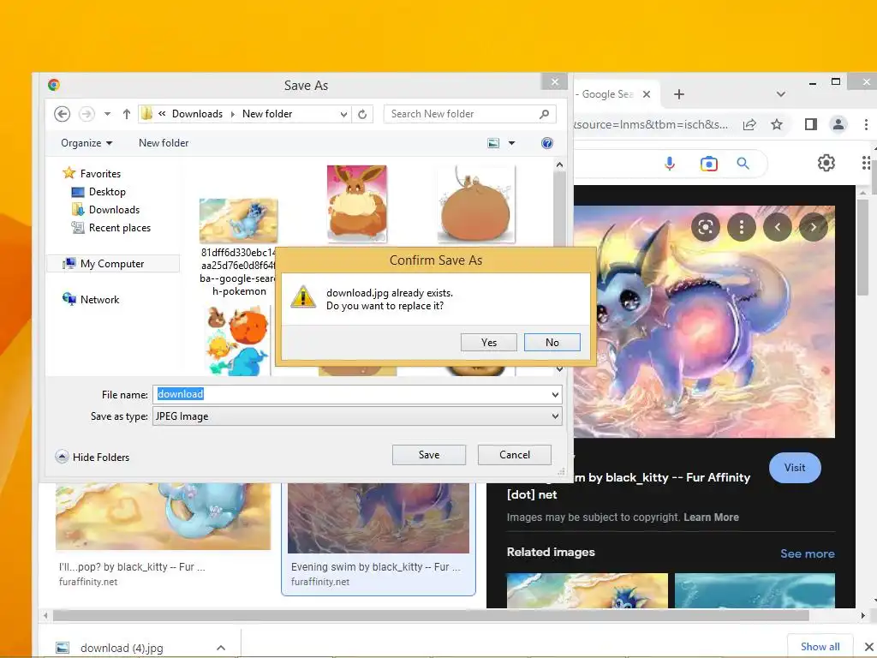Select Downloads in navigation pane
The image size is (877, 658).
click(106, 210)
